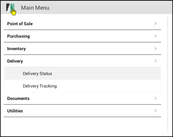Click the chevron icon beside Utilities
173x137 pixels.
(x=156, y=111)
